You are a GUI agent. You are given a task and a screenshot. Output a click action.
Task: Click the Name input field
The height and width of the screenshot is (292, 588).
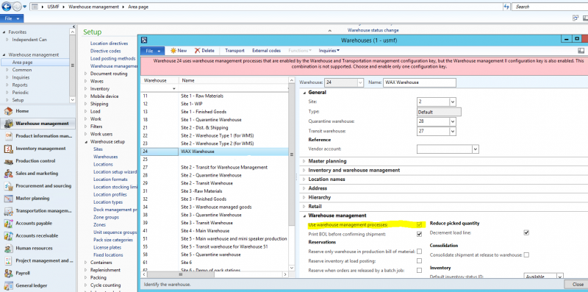(420, 82)
